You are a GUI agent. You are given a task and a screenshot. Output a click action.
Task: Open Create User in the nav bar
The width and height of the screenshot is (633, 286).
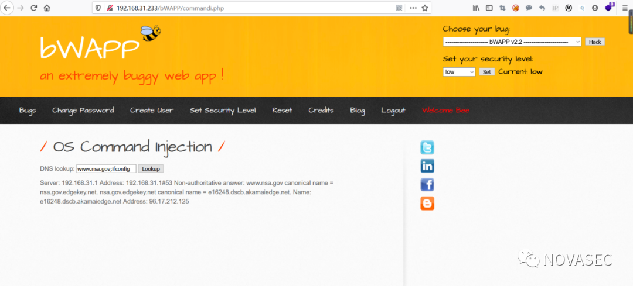click(152, 111)
